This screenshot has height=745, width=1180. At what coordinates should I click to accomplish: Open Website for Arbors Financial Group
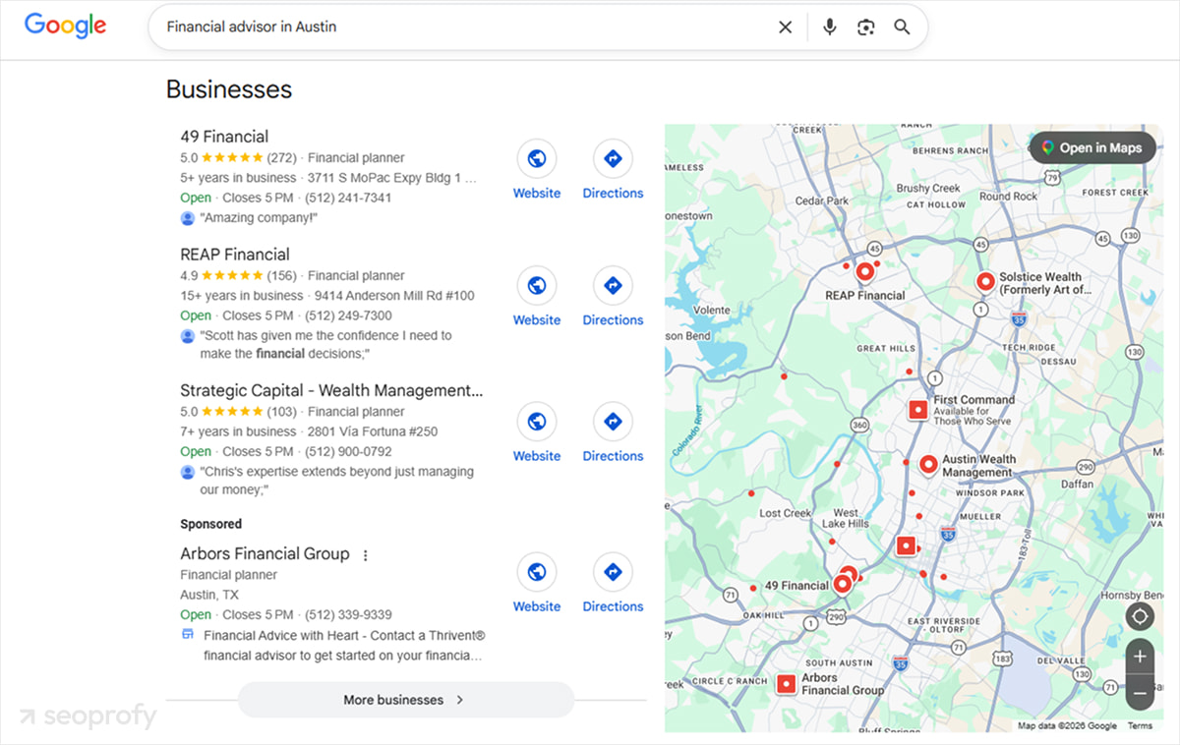coord(537,582)
